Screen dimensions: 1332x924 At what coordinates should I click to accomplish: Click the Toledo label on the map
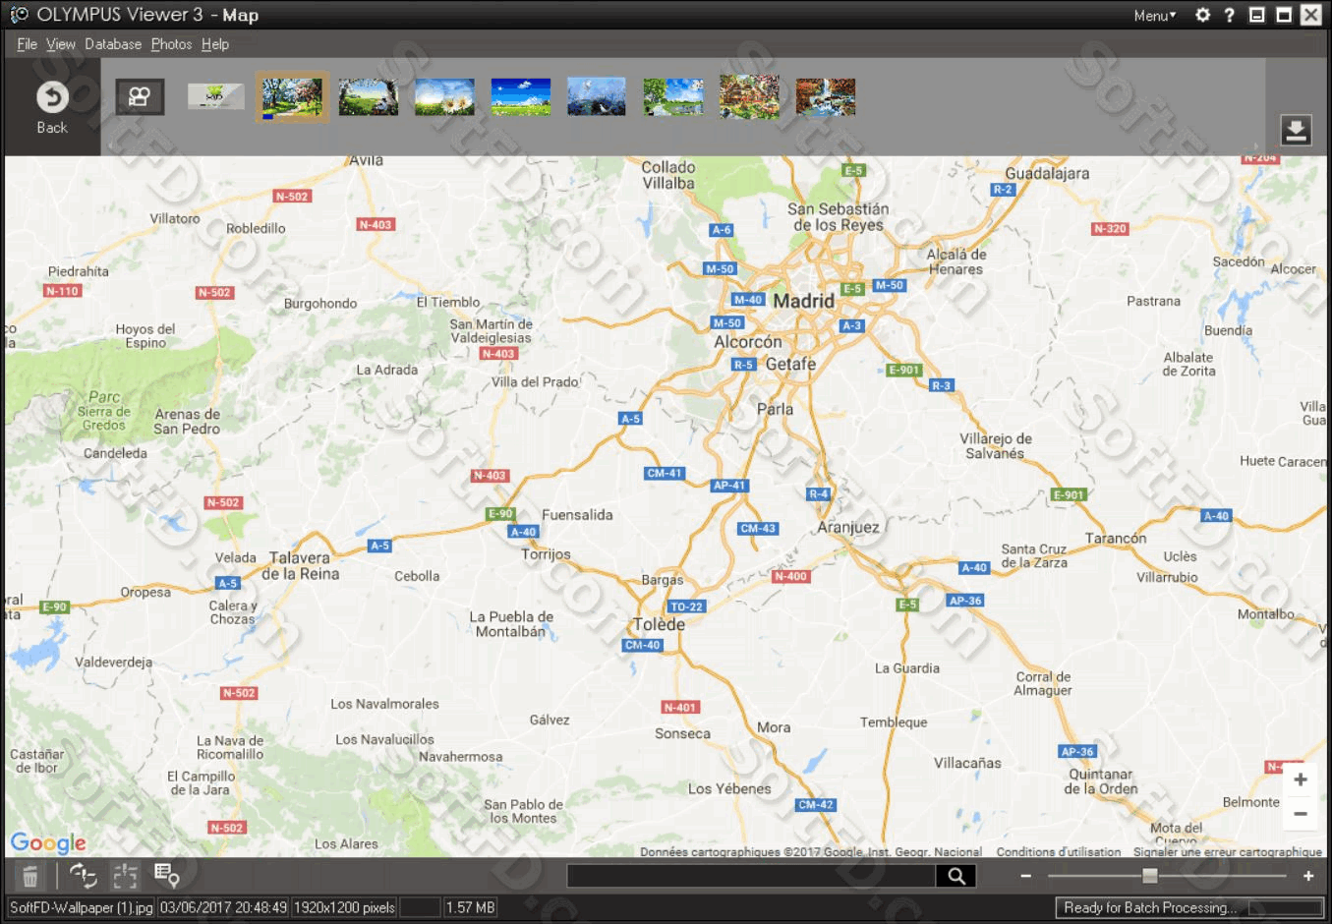coord(660,624)
